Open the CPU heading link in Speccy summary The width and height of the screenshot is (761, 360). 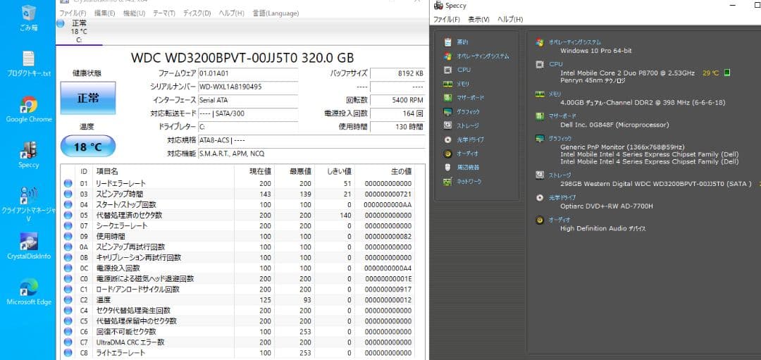point(556,64)
